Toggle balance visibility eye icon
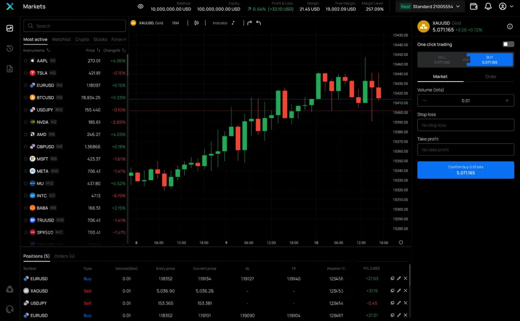This screenshot has width=520, height=321. [140, 6]
